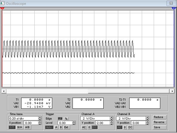Increase Channel B Y position
The height and width of the screenshot is (133, 177).
point(147,122)
